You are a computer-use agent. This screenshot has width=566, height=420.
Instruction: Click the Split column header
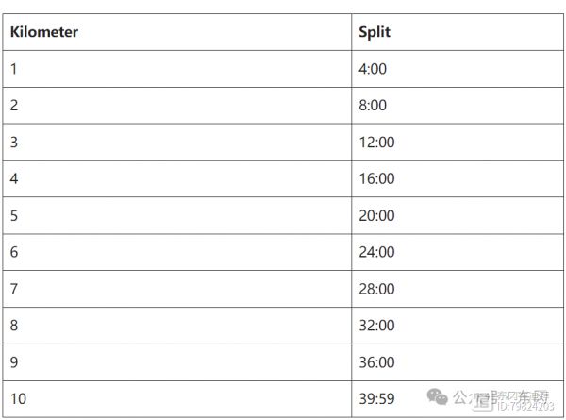tap(375, 32)
